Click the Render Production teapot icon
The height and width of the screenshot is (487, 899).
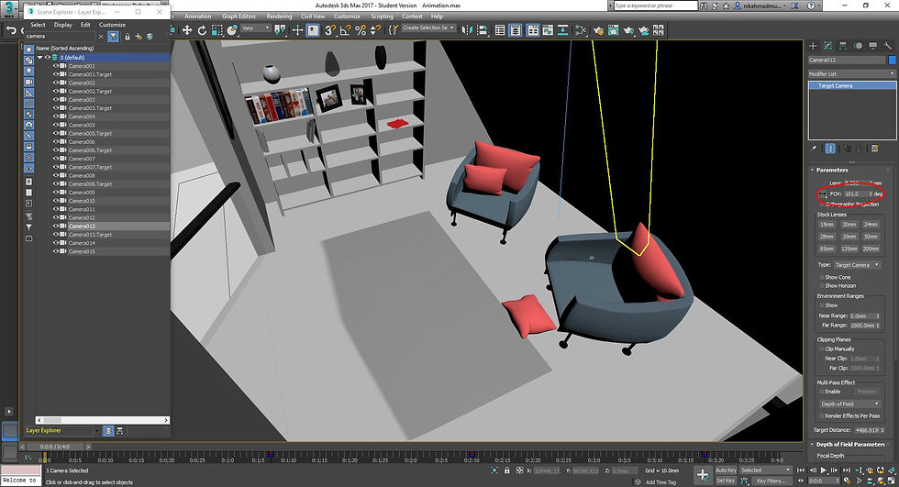[x=628, y=30]
